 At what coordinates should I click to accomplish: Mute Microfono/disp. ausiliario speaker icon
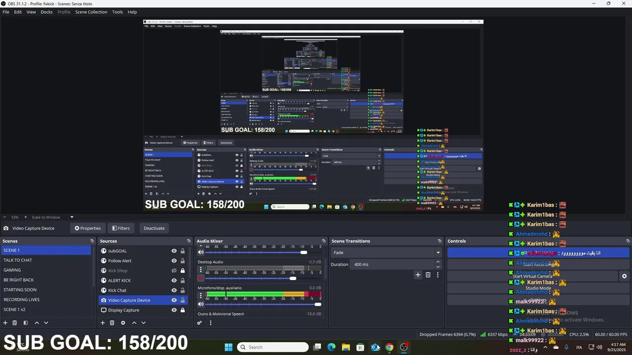tap(200, 304)
